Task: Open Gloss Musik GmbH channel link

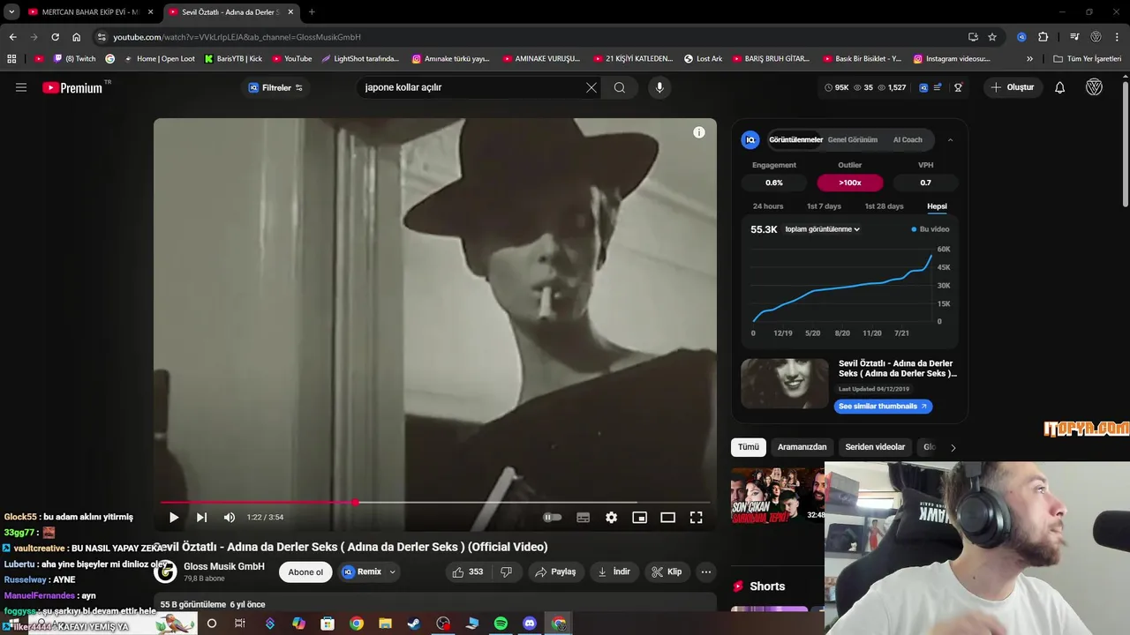Action: point(224,566)
